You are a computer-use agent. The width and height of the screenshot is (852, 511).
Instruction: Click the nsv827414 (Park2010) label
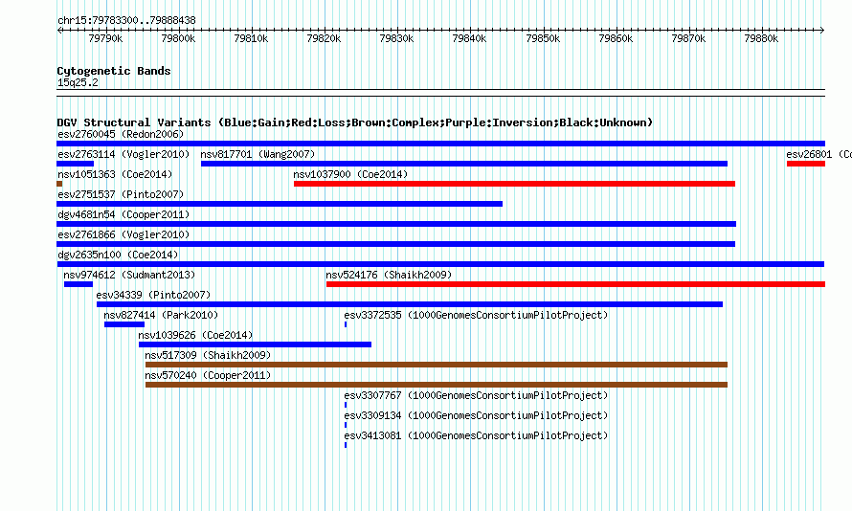click(161, 315)
